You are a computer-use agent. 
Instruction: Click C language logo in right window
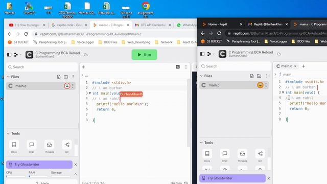pos(222,54)
